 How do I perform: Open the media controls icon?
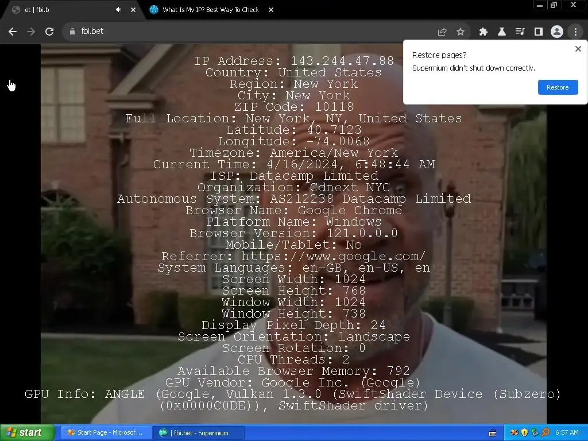(520, 32)
